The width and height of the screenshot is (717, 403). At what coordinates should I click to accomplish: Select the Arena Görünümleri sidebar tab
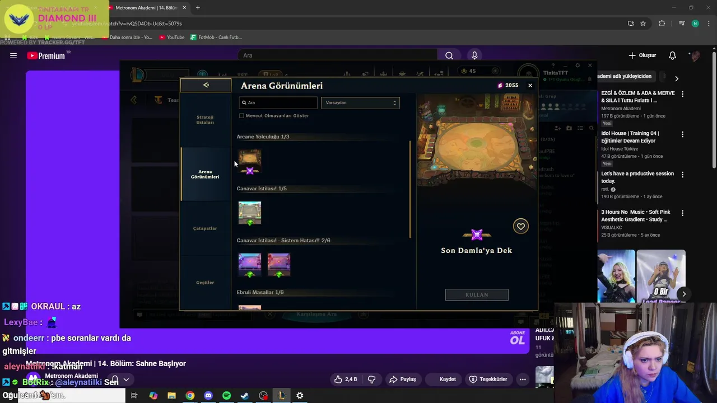(x=205, y=174)
